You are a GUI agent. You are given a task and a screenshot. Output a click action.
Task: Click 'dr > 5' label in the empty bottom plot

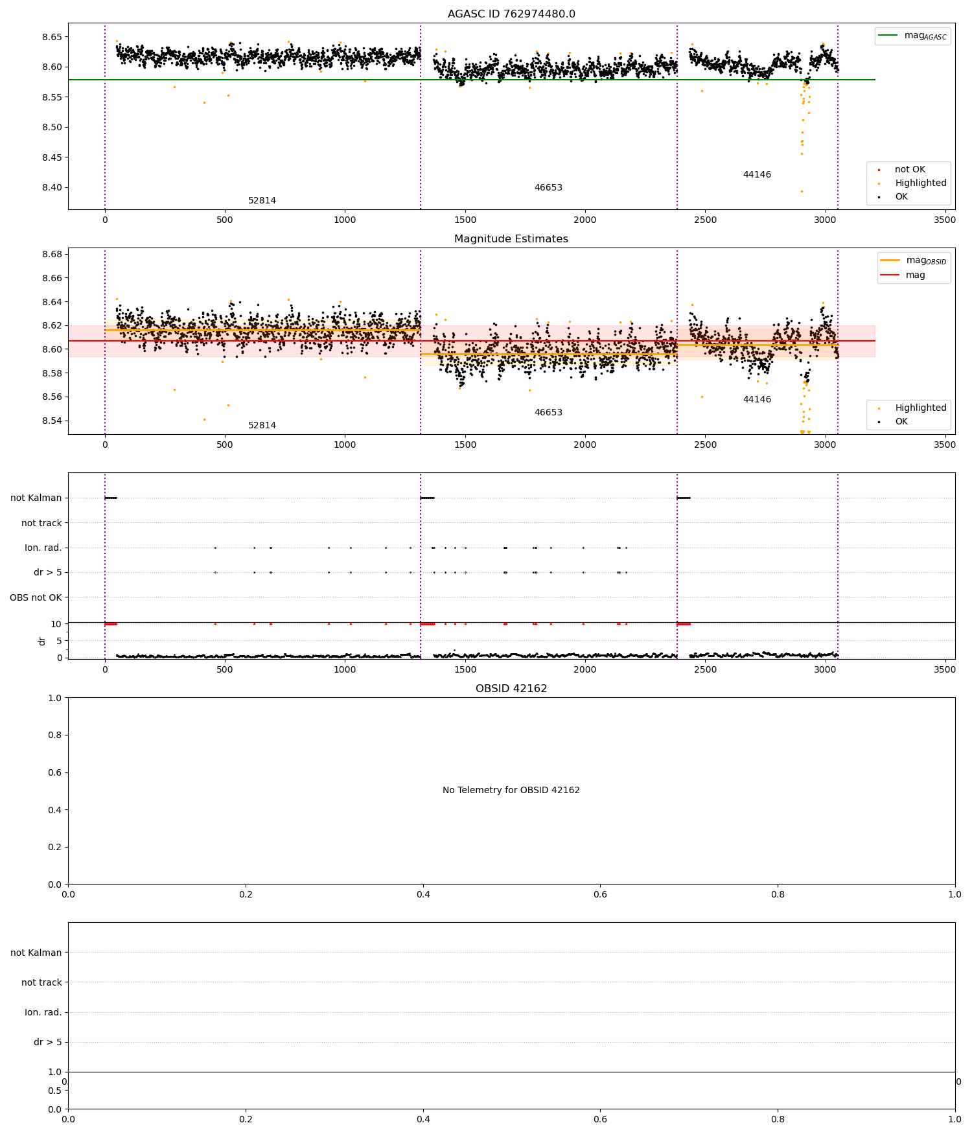click(48, 1043)
